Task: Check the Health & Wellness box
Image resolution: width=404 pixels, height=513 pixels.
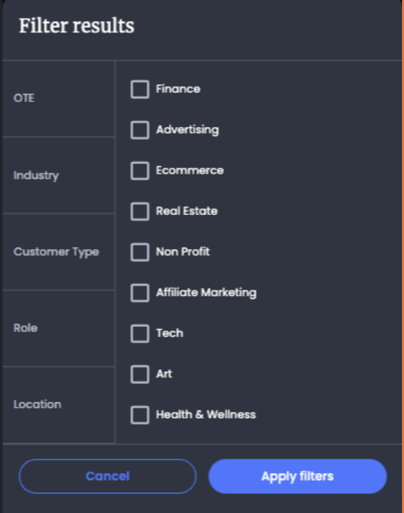Action: (140, 415)
